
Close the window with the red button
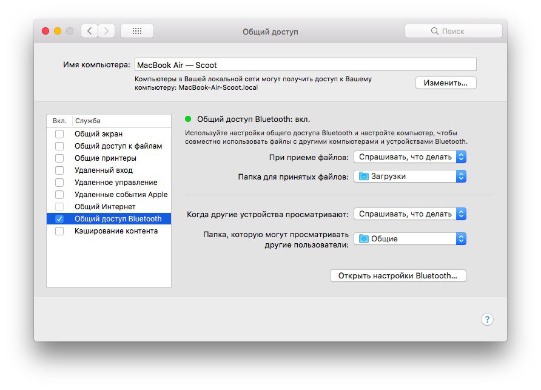pyautogui.click(x=45, y=31)
